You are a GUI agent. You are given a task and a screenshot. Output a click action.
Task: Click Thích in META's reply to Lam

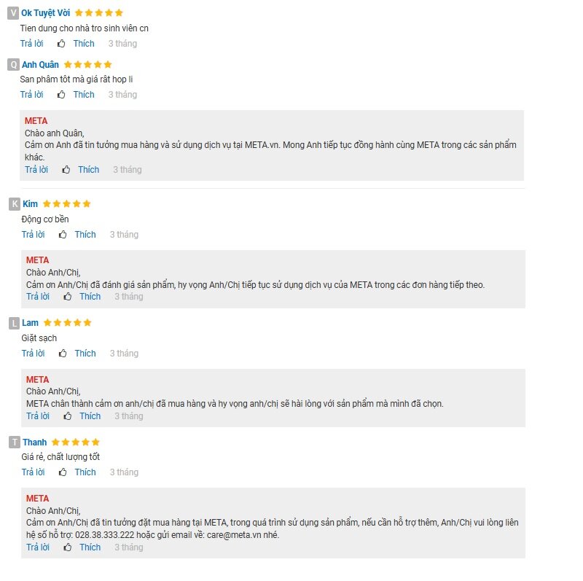90,416
